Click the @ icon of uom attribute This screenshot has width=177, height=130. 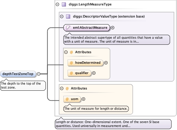[x=67, y=99]
